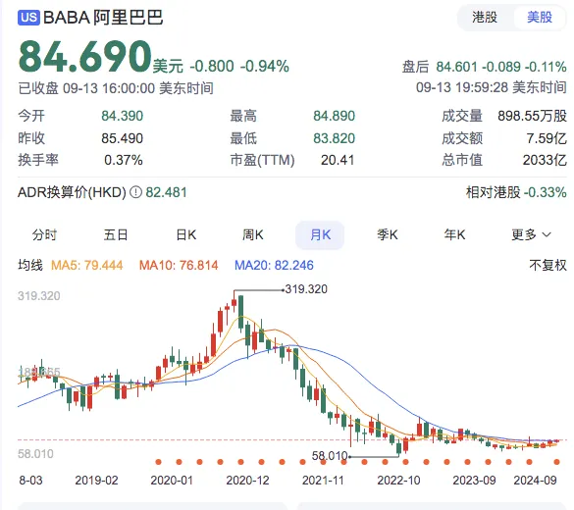Viewport: 574px width, 510px height.
Task: Click the 成交量 value 898.55万股
Action: coord(532,116)
